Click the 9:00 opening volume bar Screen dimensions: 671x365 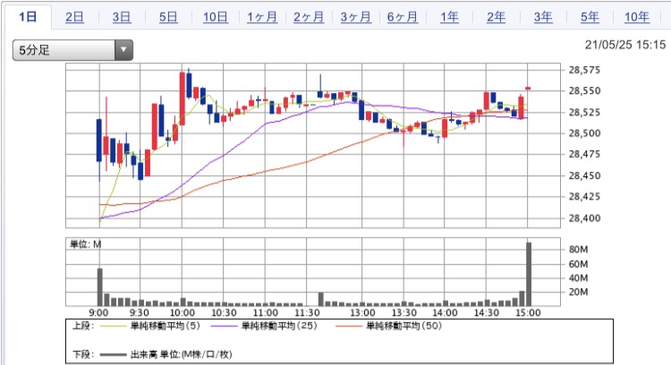click(100, 287)
